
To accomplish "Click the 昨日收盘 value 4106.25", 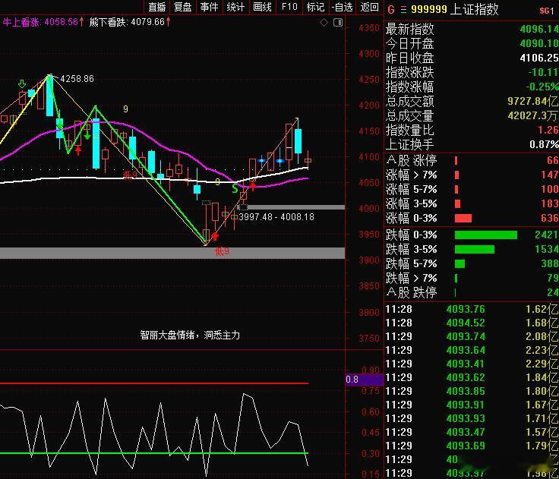I will pyautogui.click(x=539, y=58).
